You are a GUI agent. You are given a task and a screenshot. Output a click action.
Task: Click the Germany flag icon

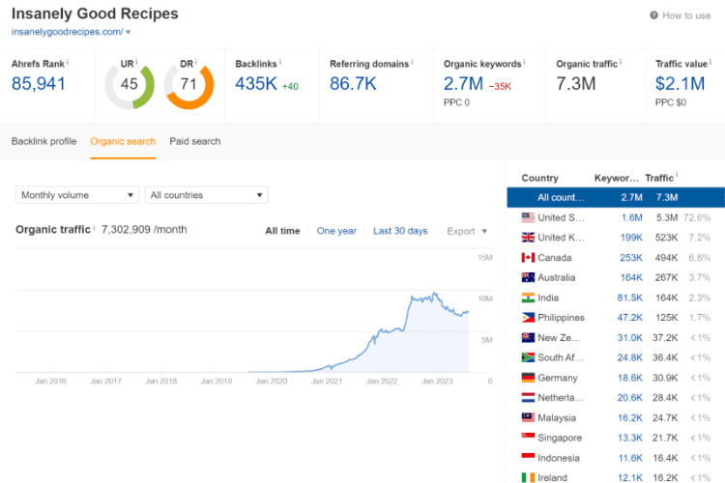(x=528, y=378)
